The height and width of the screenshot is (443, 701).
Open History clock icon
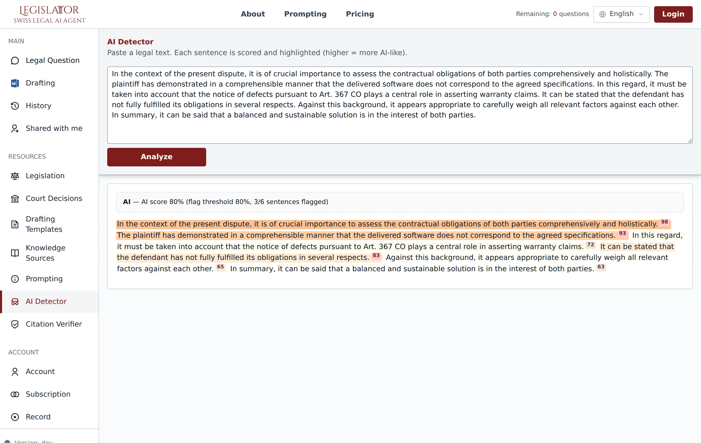pos(15,106)
